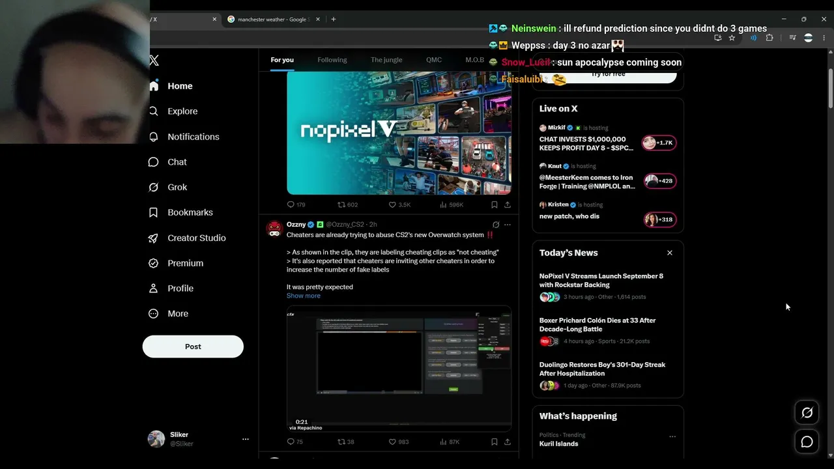Viewport: 834px width, 469px height.
Task: Open more options on Ozzny's post
Action: [x=508, y=225]
